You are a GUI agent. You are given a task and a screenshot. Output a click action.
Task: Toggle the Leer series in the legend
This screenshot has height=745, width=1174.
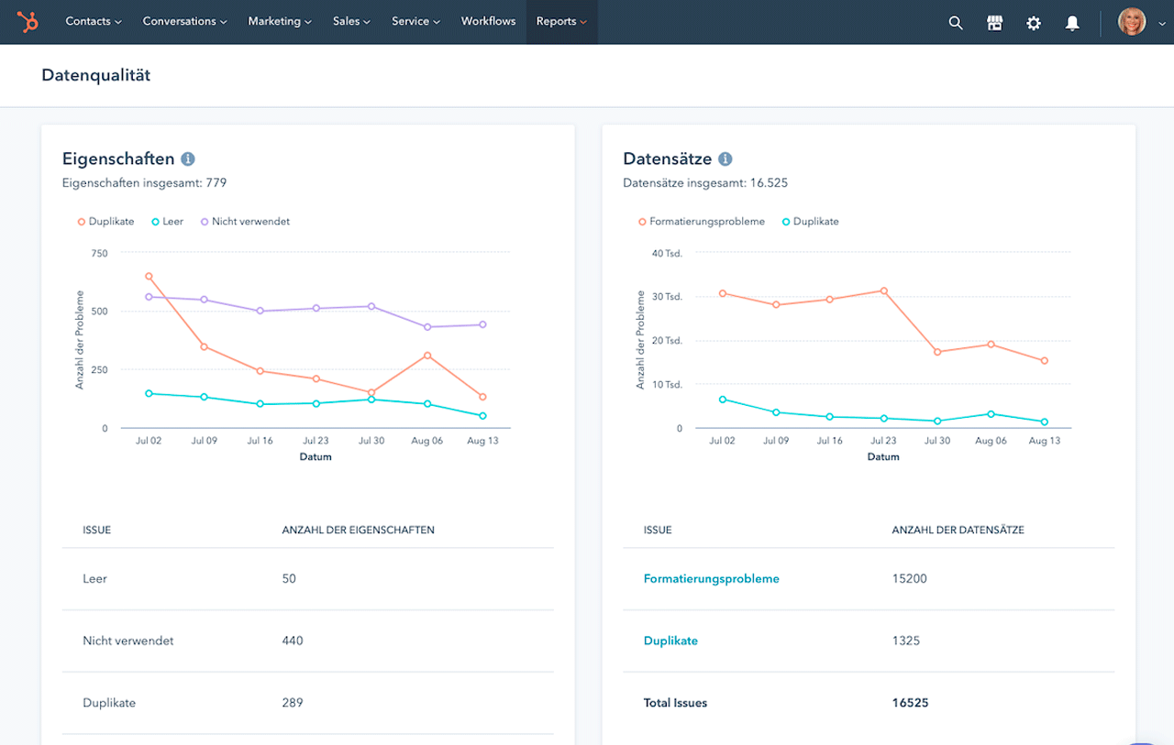coord(167,222)
